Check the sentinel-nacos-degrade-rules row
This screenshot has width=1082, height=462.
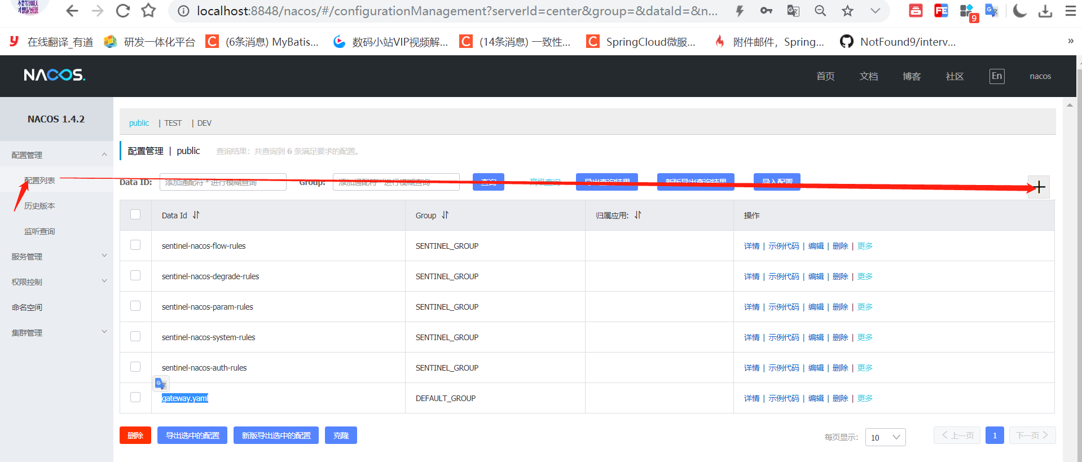point(135,275)
